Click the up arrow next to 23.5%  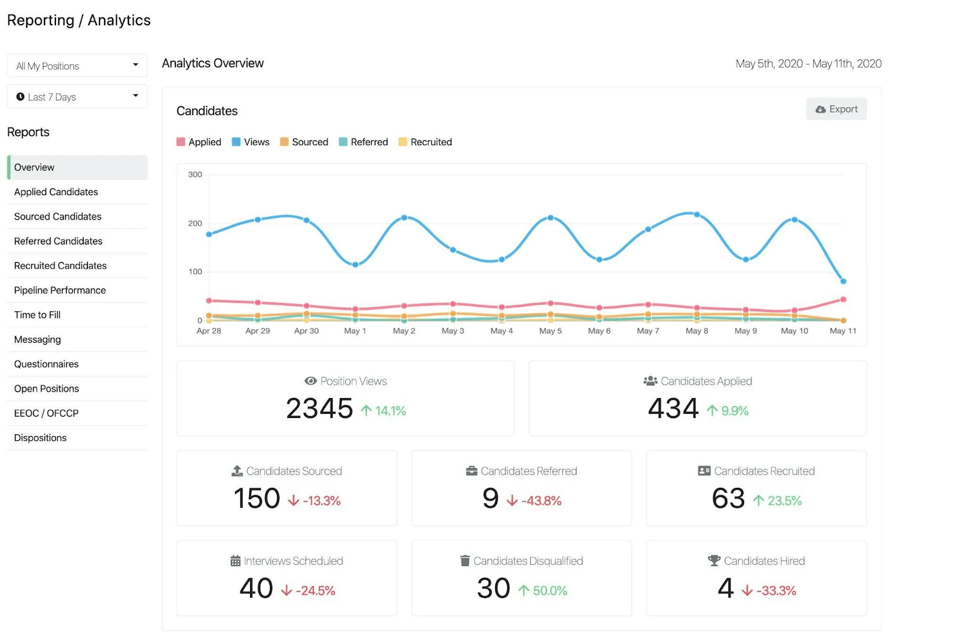(759, 500)
